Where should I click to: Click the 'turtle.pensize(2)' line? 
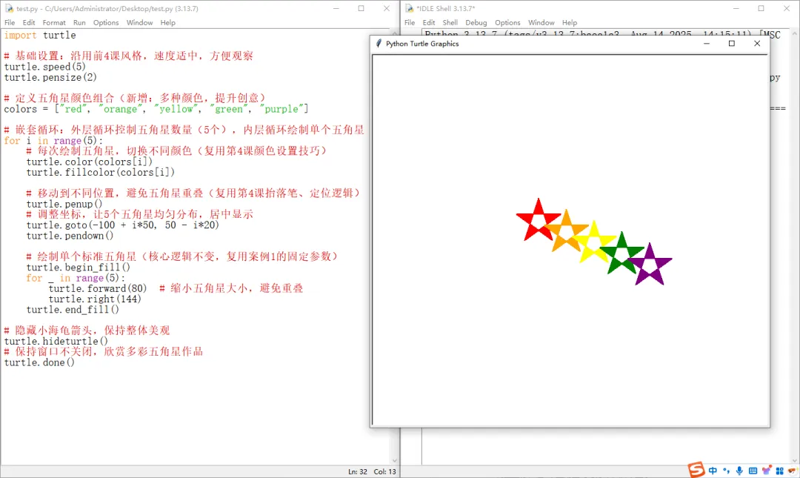(50, 78)
